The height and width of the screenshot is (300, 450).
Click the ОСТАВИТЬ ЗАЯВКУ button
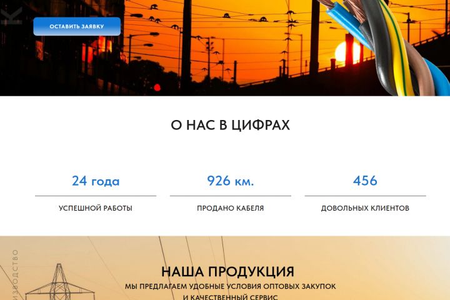click(77, 26)
